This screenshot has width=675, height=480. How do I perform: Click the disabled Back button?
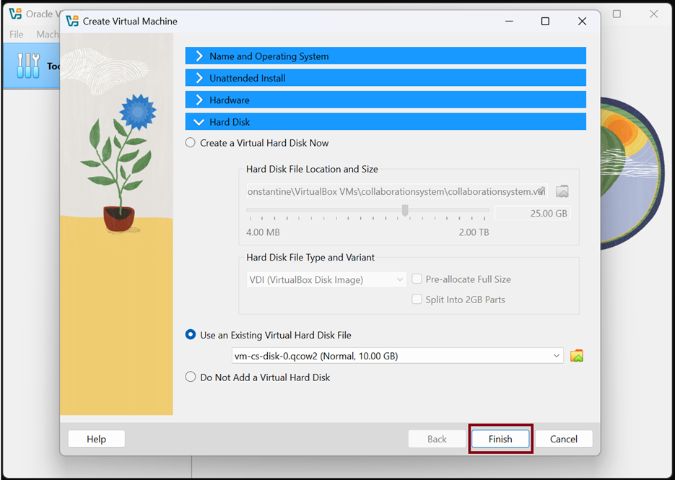click(x=437, y=439)
